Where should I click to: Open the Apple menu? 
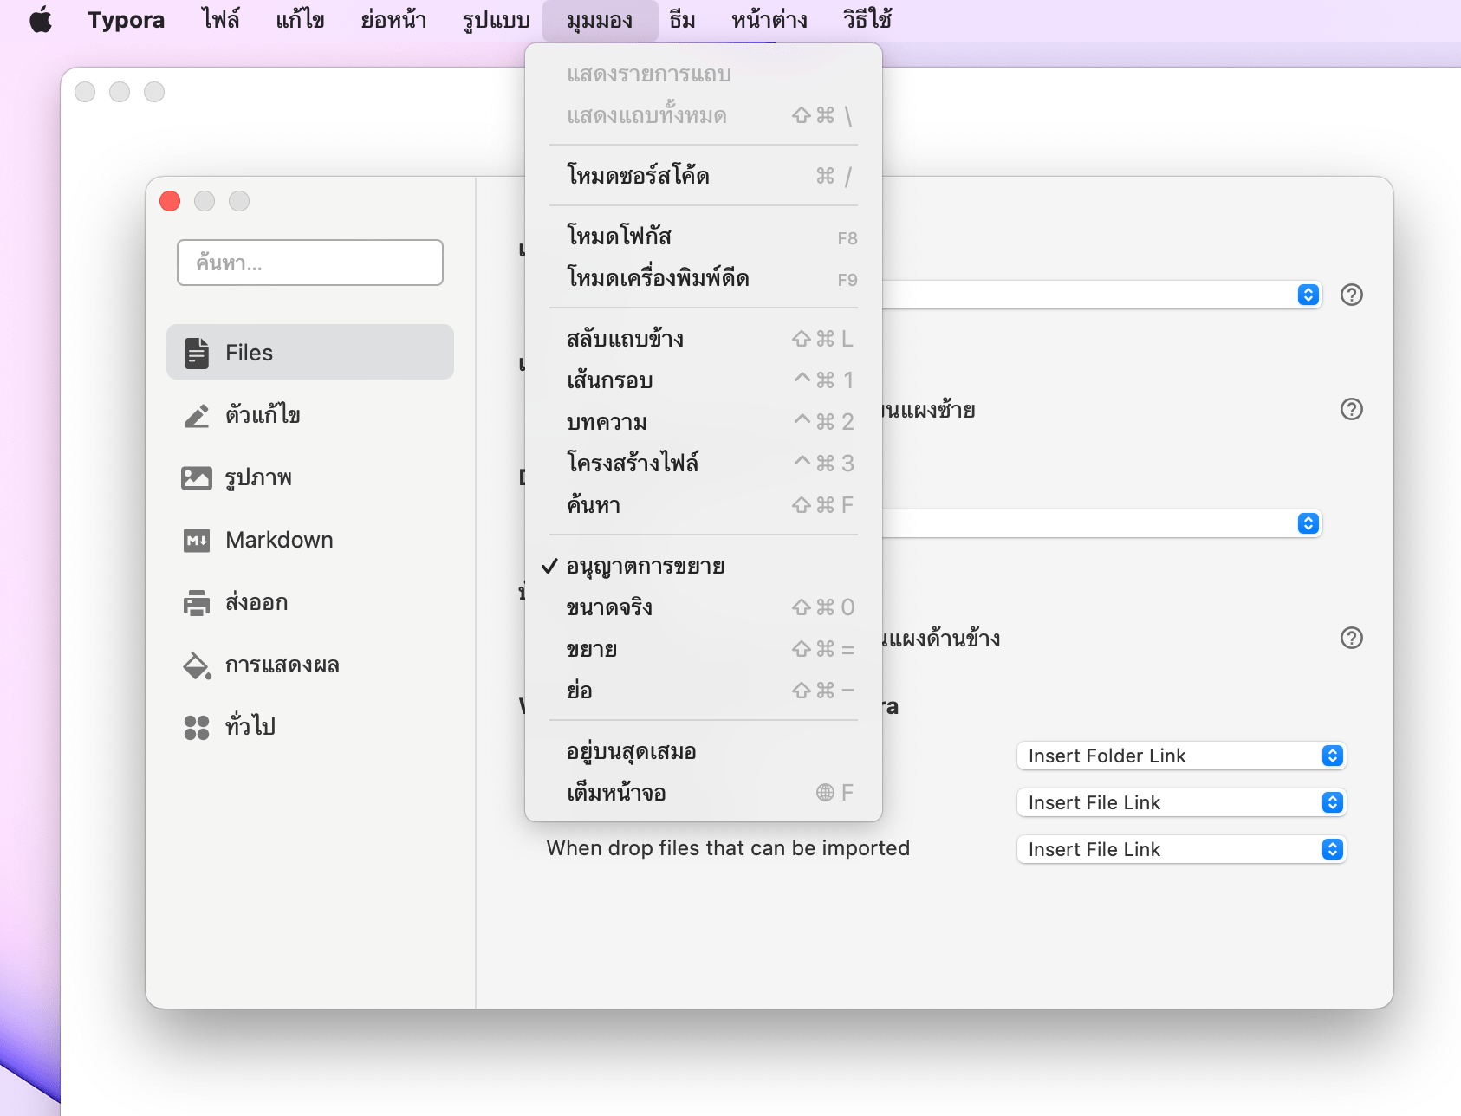41,20
